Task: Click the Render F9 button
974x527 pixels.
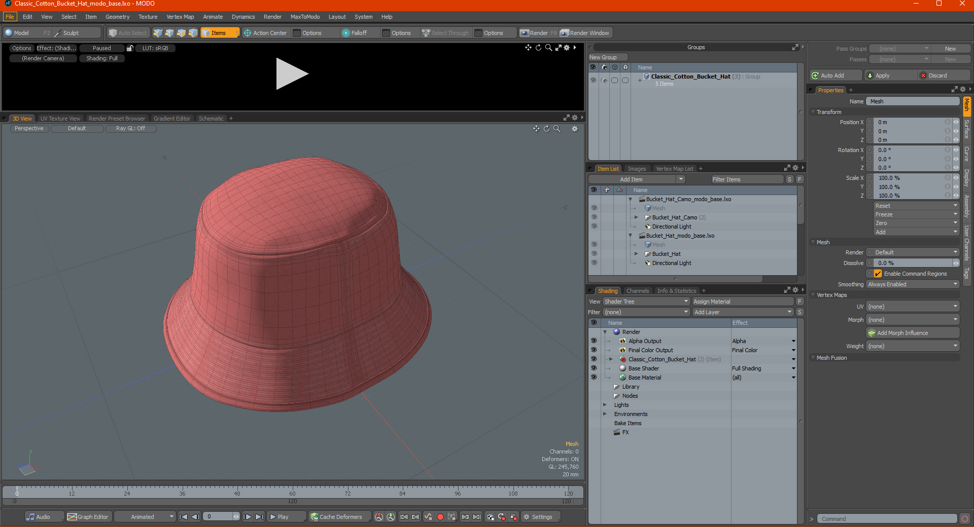Action: (x=538, y=33)
